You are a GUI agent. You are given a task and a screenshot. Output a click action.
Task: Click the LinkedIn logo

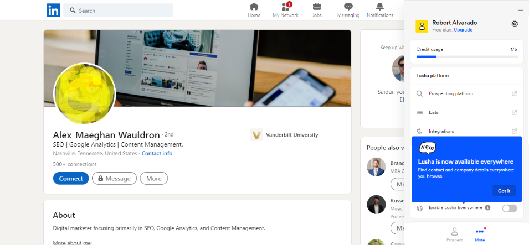click(53, 10)
